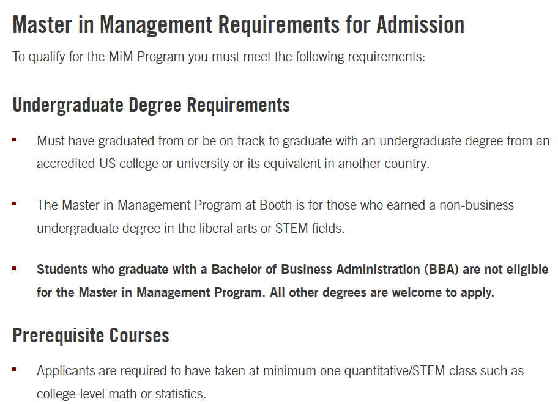Click the red bullet beside Booth program text
Image resolution: width=558 pixels, height=404 pixels.
click(14, 204)
